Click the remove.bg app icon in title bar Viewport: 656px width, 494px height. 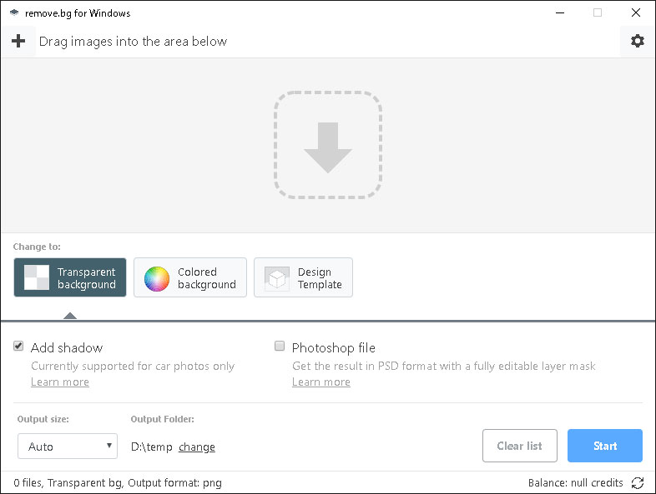click(14, 13)
